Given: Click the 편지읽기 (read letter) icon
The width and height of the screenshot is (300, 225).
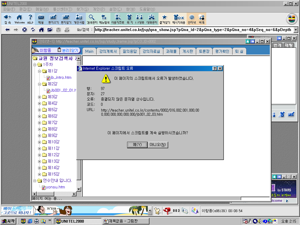Looking at the screenshot, I should pos(66,19).
